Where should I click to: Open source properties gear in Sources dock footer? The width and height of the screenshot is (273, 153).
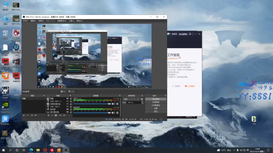[x=56, y=115]
